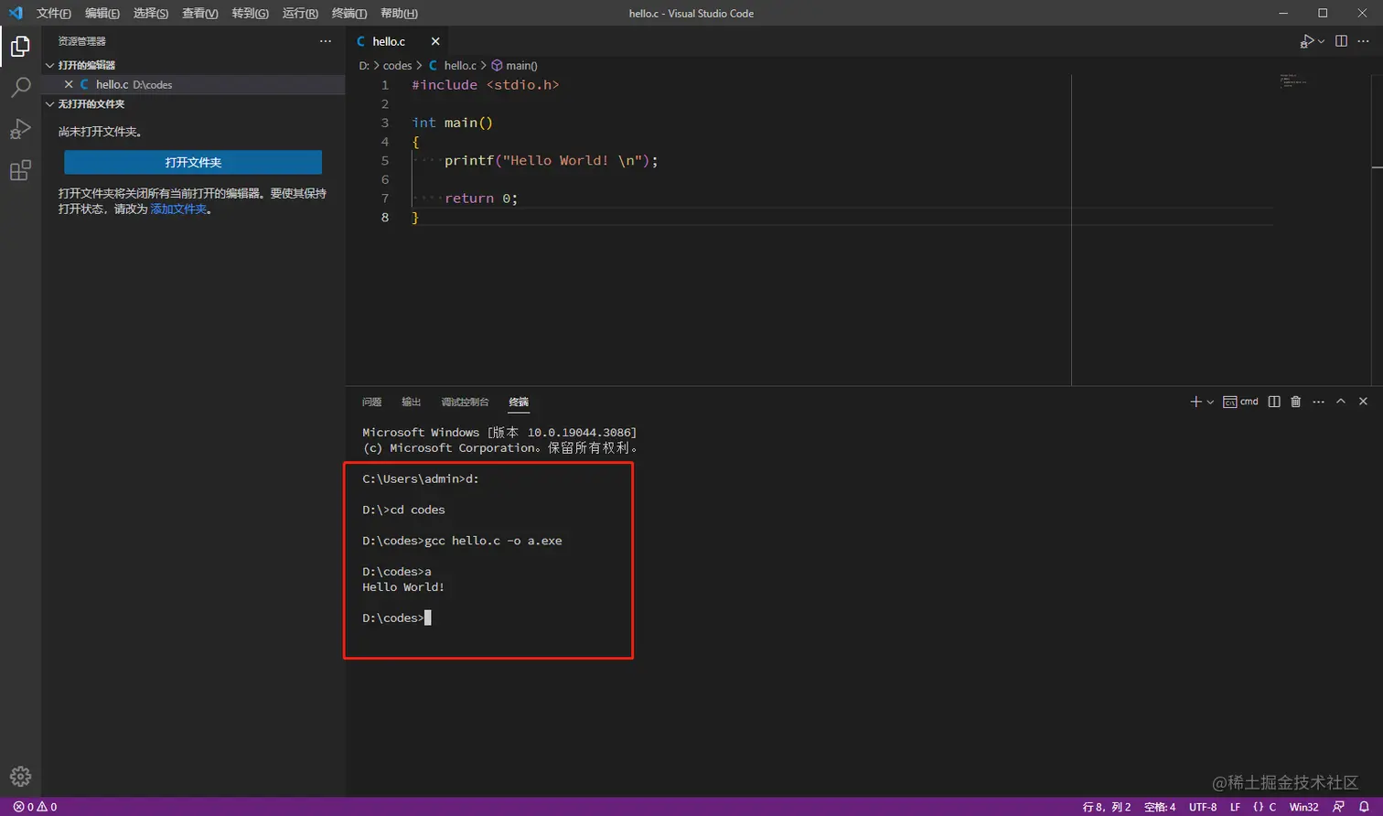The image size is (1383, 816).
Task: Switch to the Problems (问题) panel tab
Action: pyautogui.click(x=371, y=402)
